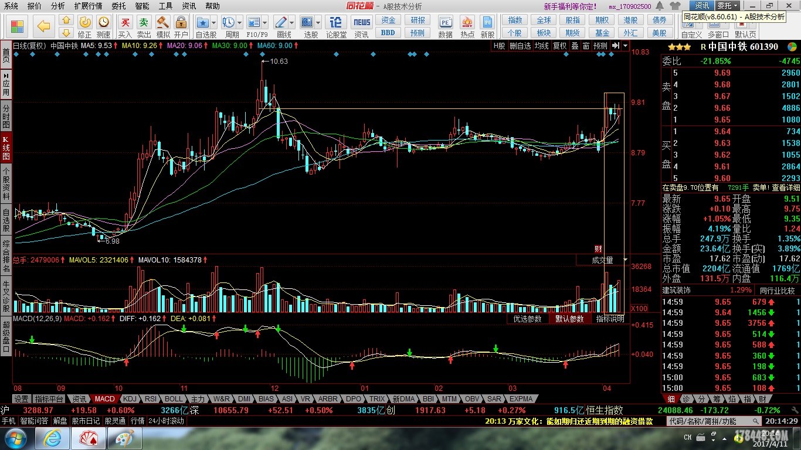This screenshot has width=801, height=450.
Task: Open the 自选股 favorites star folder icon
Action: click(x=203, y=22)
